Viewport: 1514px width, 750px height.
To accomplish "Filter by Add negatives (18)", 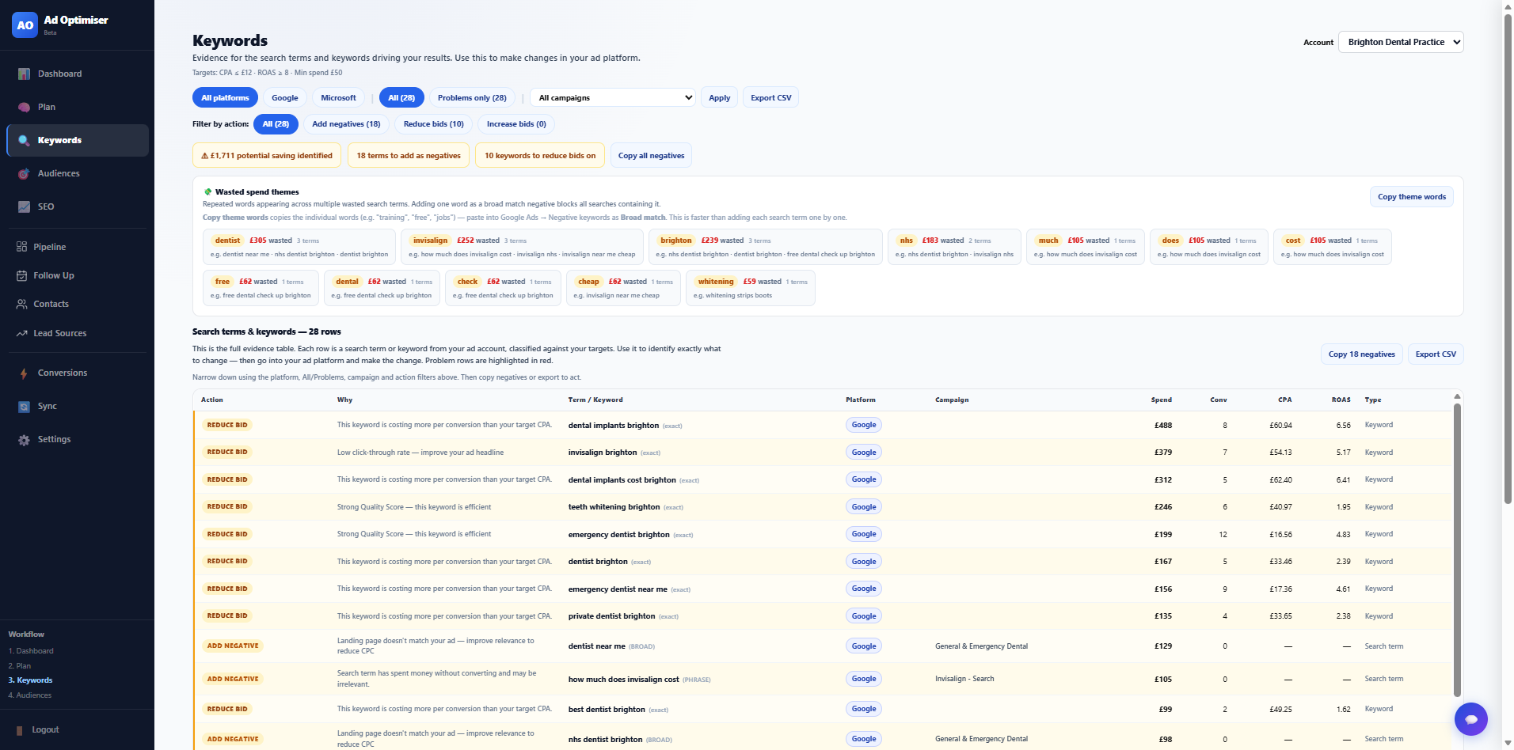I will pos(346,123).
